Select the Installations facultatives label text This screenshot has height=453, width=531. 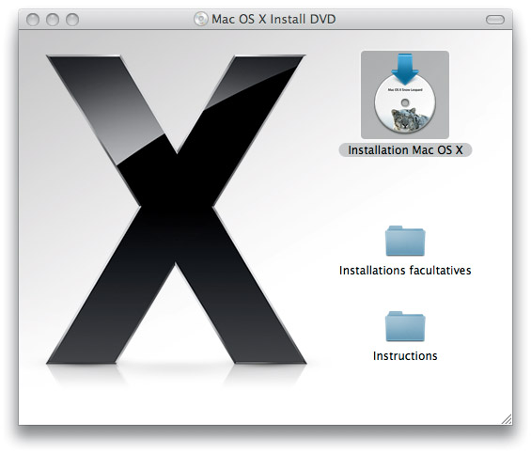[x=405, y=271]
